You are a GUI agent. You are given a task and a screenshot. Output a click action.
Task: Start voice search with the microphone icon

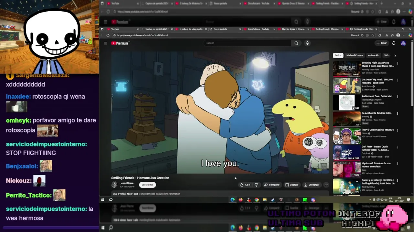(x=307, y=43)
